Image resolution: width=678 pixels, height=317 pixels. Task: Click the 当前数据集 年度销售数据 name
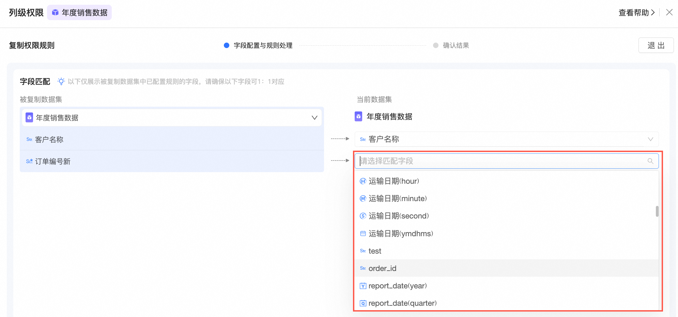click(389, 117)
